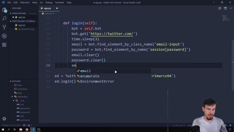
Task: Open the View menu
Action: point(35,3)
